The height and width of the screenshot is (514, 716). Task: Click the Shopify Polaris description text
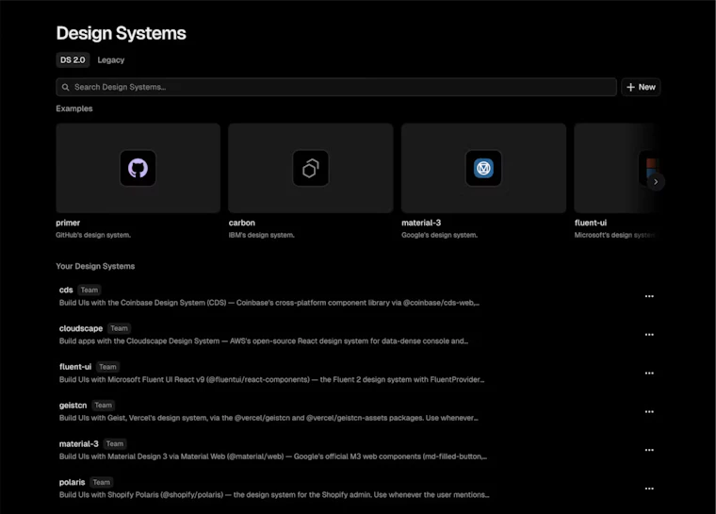274,495
